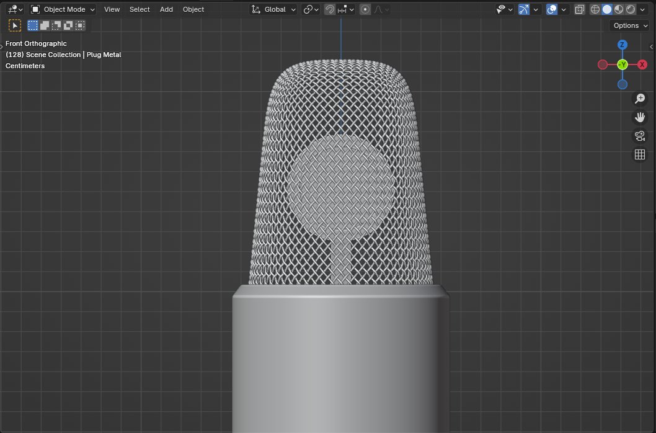
Task: Choose set new selection mode
Action: tap(33, 25)
